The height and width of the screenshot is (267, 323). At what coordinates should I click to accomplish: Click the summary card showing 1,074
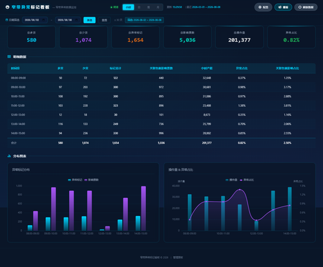pos(83,37)
